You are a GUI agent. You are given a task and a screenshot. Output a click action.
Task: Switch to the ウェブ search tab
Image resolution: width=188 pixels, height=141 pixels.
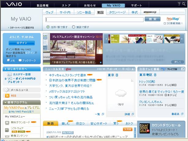(50, 12)
